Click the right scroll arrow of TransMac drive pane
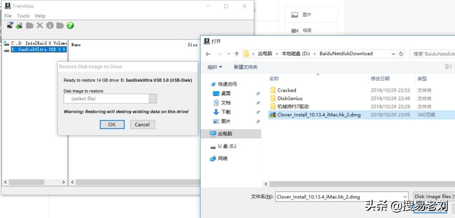 click(x=64, y=182)
